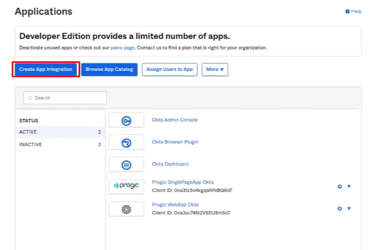Viewport: 384px width, 250px height.
Task: Click Create App Integration button
Action: [46, 69]
